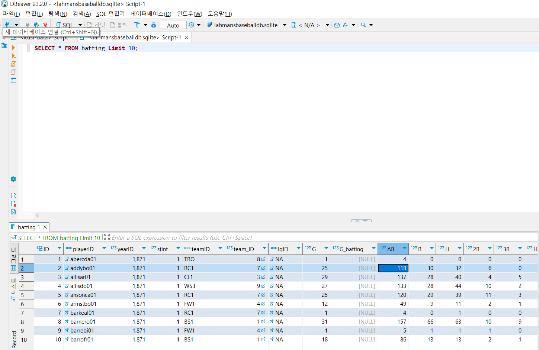This screenshot has height=350, width=539.
Task: Close the batting 1 result tab
Action: point(45,227)
